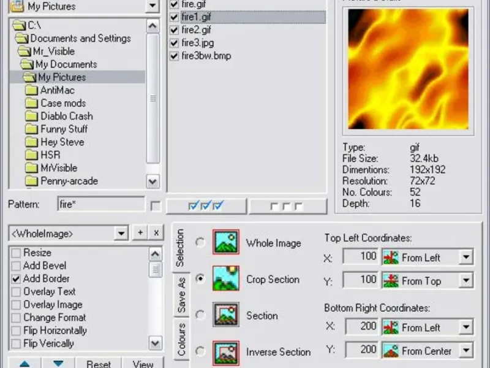Open bottom-right Y From Center dropdown
Image resolution: width=490 pixels, height=368 pixels.
(466, 350)
